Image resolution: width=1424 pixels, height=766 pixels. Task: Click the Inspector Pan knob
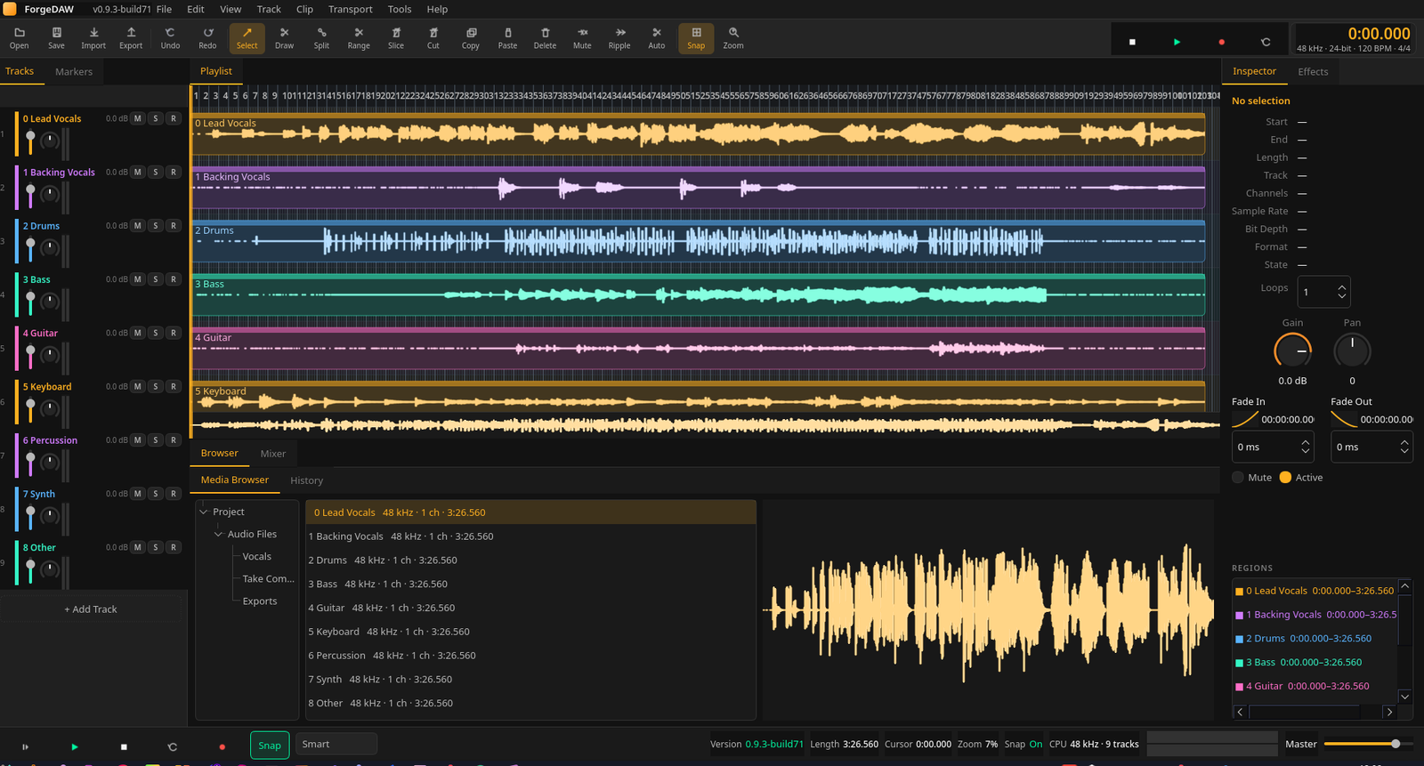coord(1352,351)
